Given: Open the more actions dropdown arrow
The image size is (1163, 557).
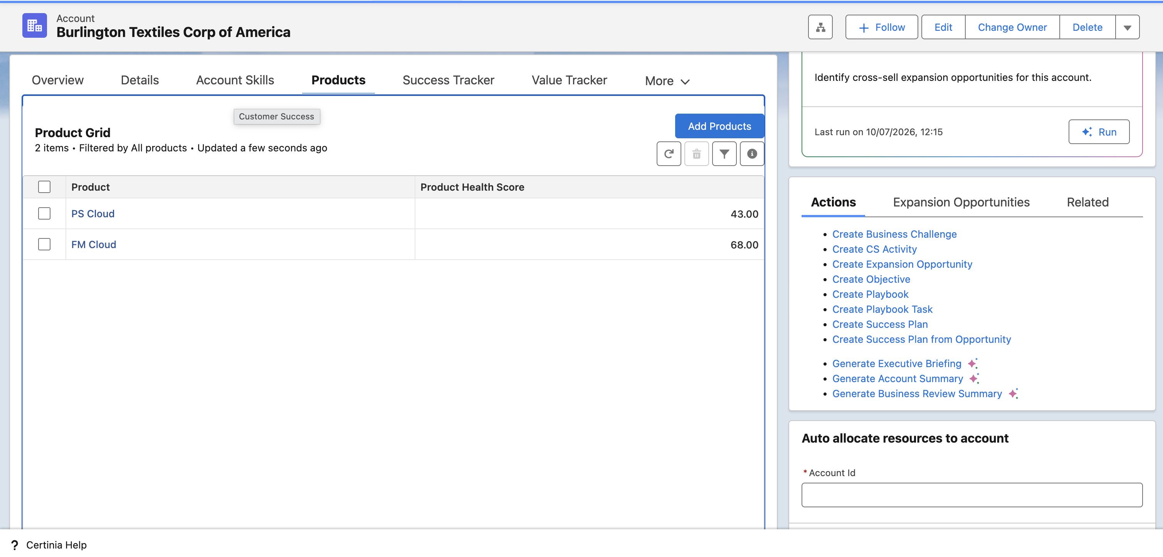Looking at the screenshot, I should (x=1127, y=27).
